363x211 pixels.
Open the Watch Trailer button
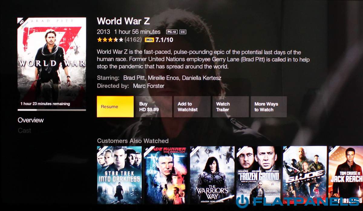231,107
